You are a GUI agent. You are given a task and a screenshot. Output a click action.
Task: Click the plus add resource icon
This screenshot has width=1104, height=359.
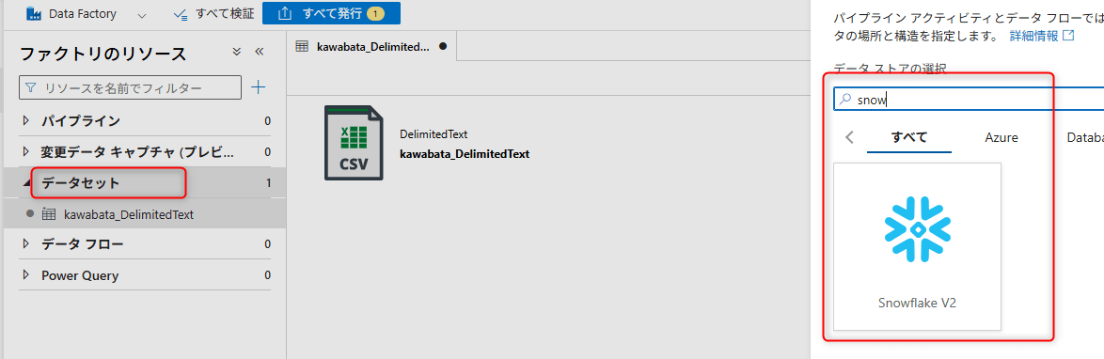pyautogui.click(x=260, y=87)
